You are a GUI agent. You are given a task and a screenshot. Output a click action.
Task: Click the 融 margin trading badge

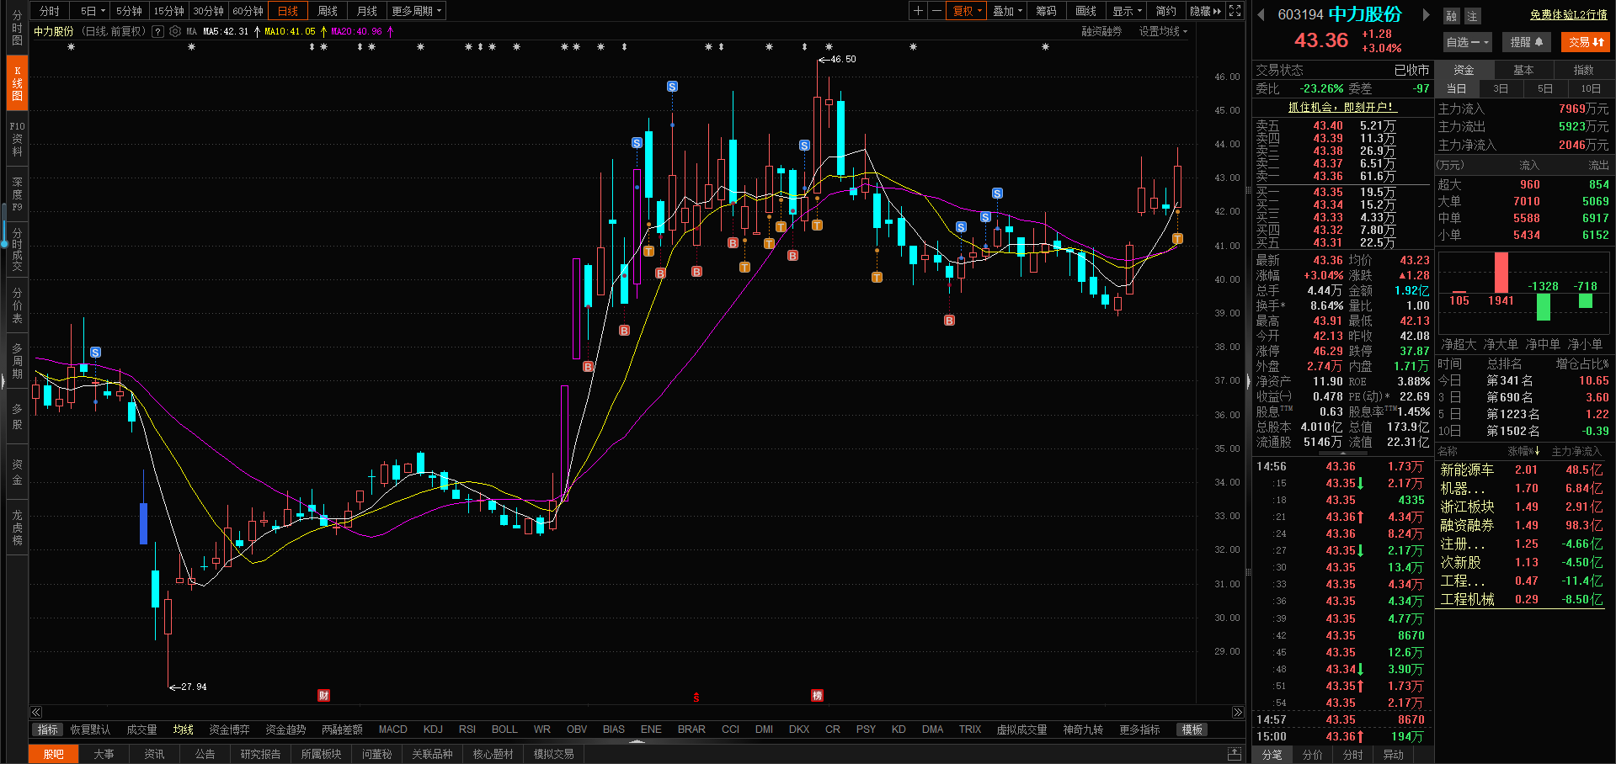pyautogui.click(x=1451, y=16)
